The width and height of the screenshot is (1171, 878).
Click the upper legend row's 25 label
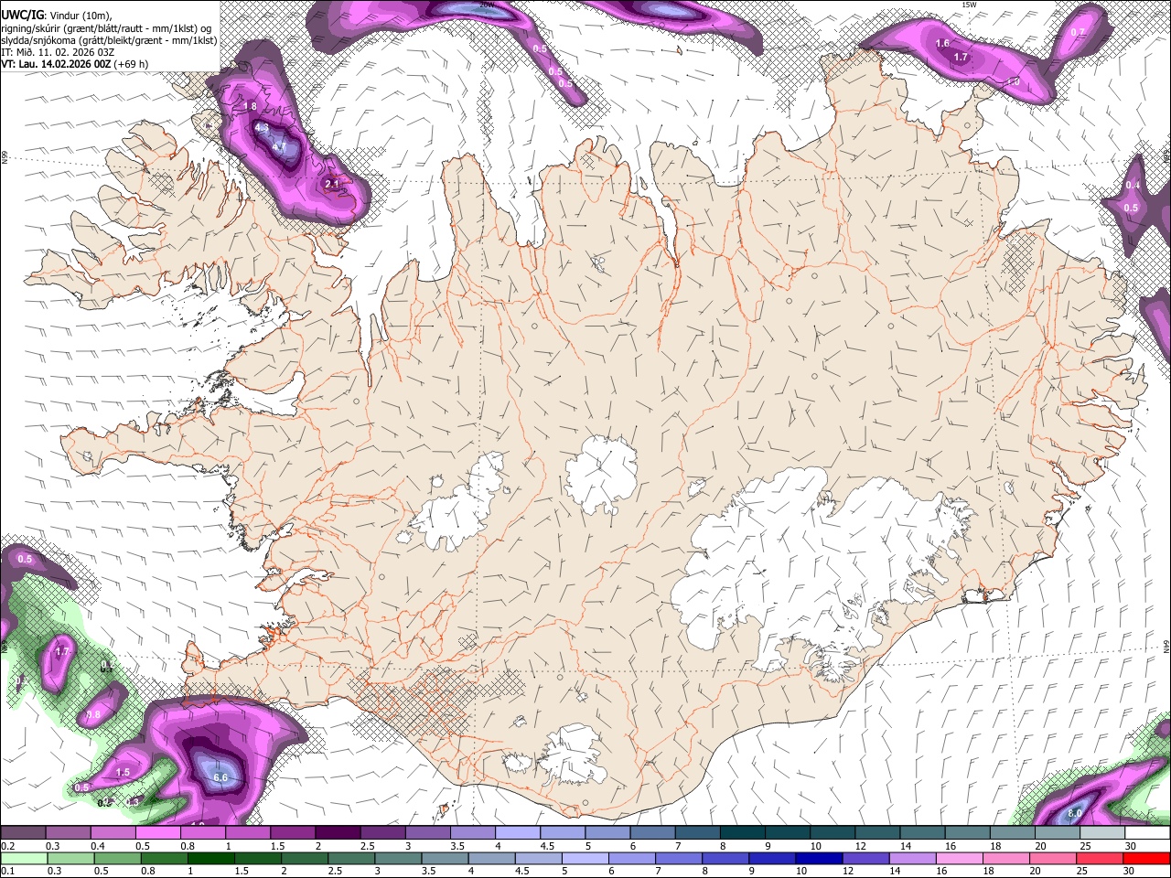(x=1086, y=846)
